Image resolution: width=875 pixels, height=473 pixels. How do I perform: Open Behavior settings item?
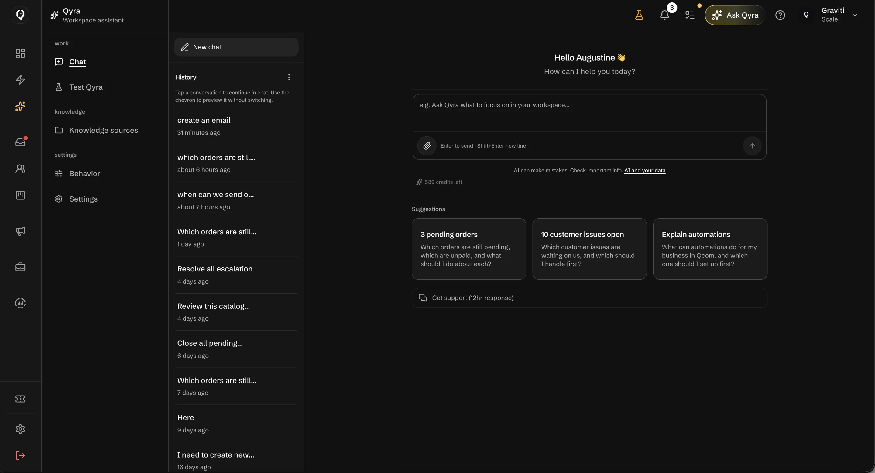(77, 174)
